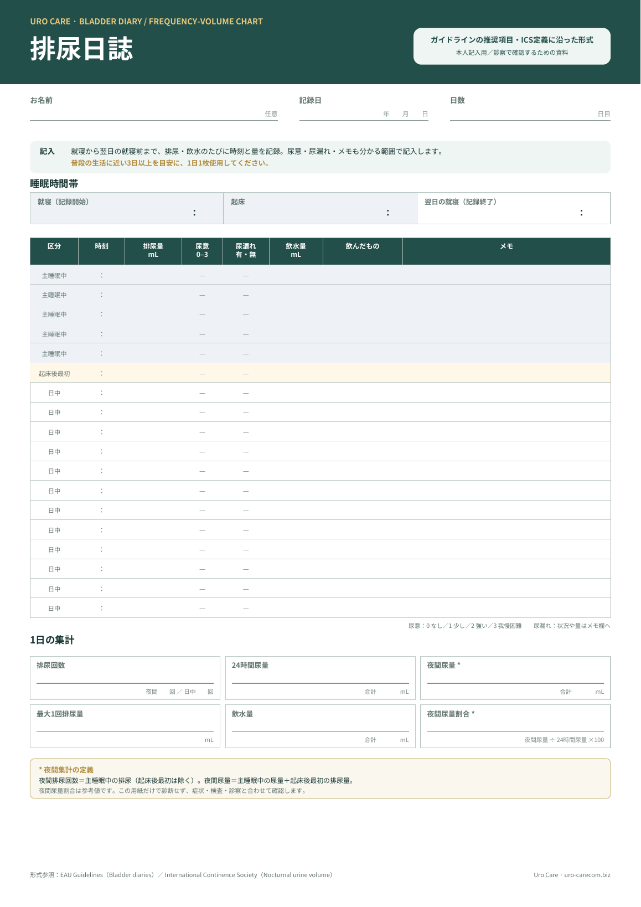Click the 記録日 date input line
This screenshot has width=641, height=907.
tap(364, 114)
